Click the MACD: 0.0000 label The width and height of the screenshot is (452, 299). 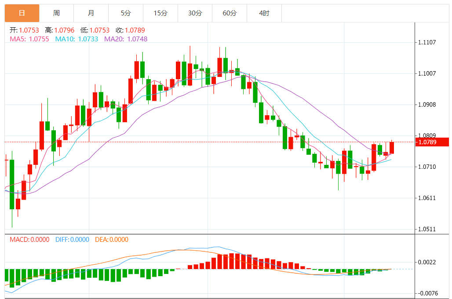(29, 240)
